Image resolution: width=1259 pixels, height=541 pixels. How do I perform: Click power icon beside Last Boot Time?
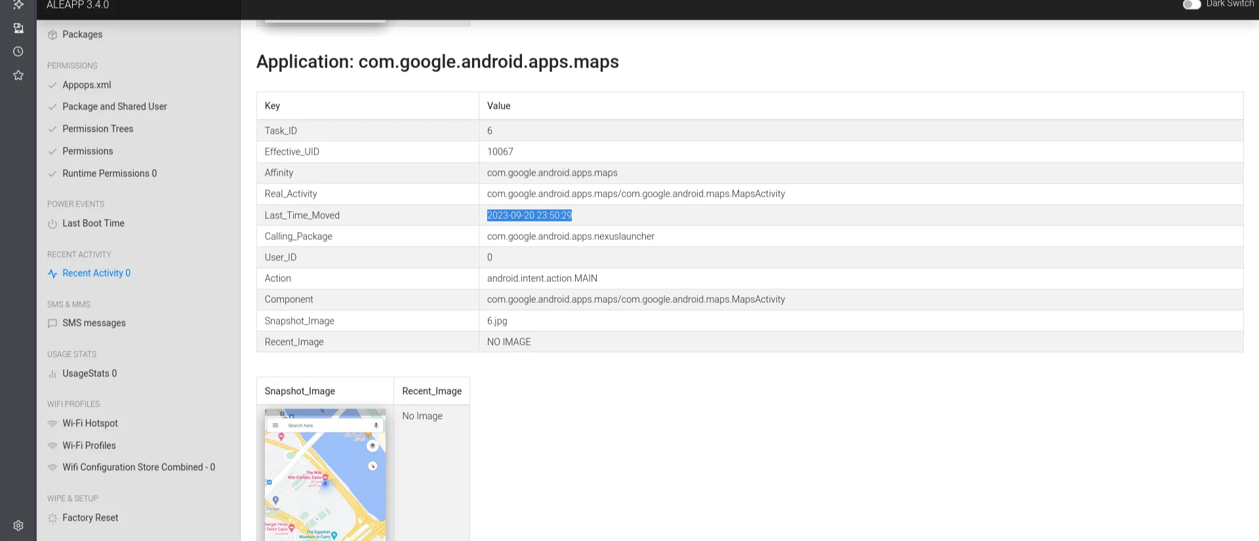coord(52,224)
